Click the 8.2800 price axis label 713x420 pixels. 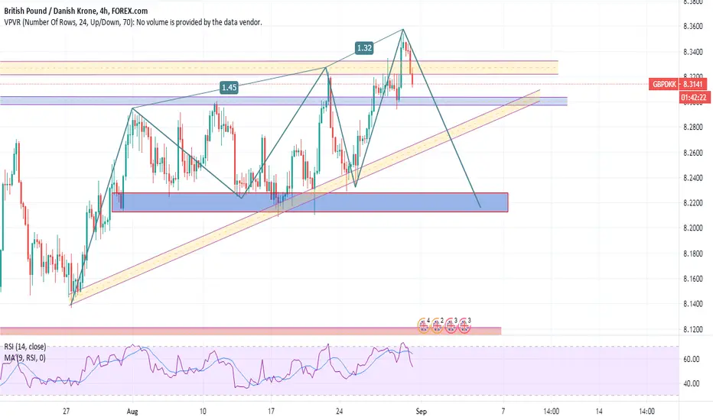[693, 127]
